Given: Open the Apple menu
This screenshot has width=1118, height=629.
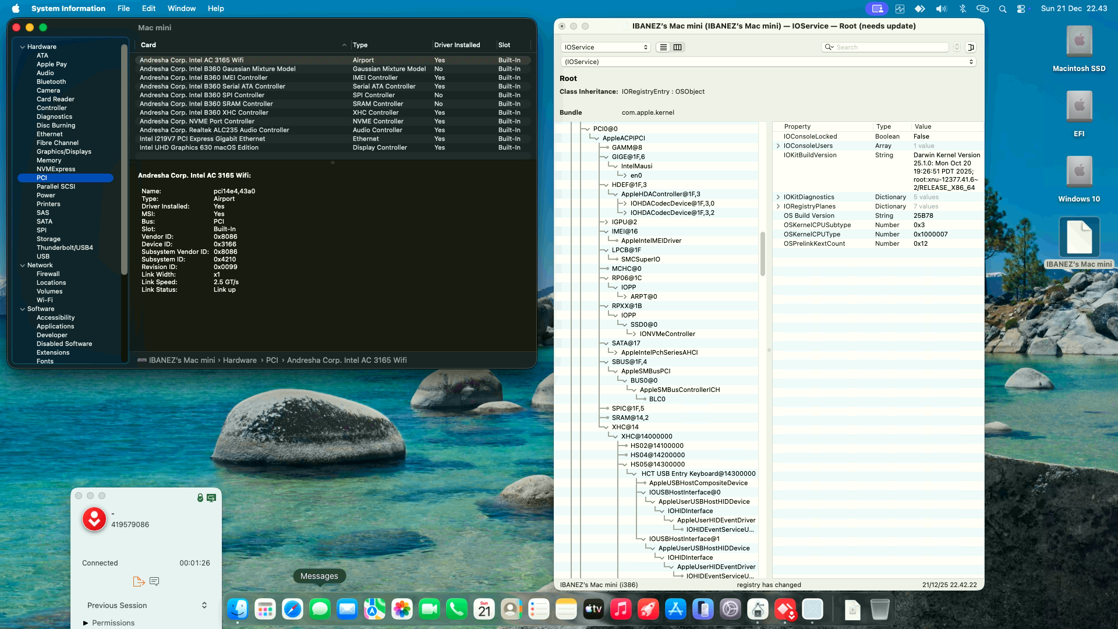Looking at the screenshot, I should pyautogui.click(x=16, y=8).
